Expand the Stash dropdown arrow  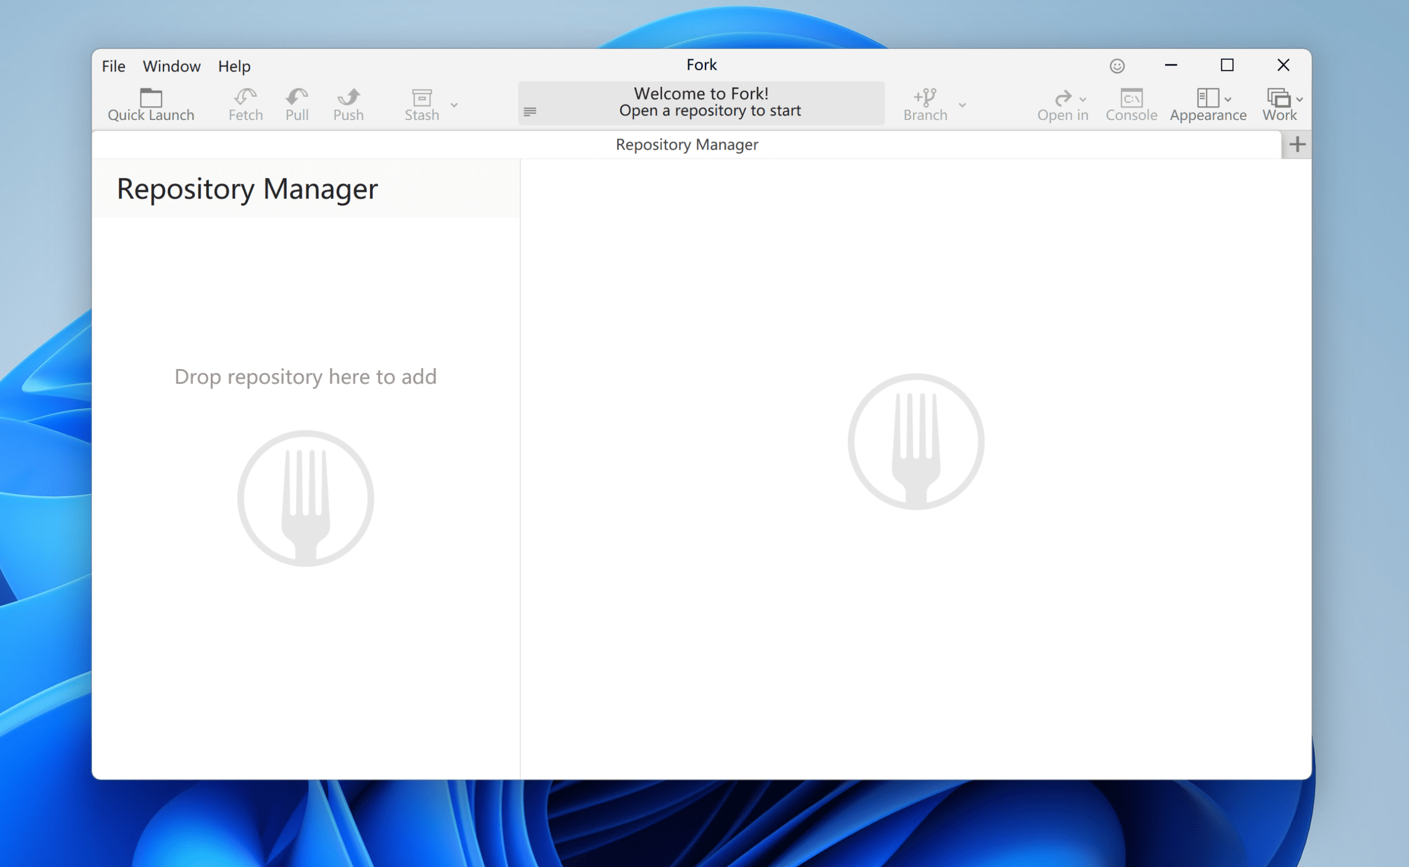(454, 105)
